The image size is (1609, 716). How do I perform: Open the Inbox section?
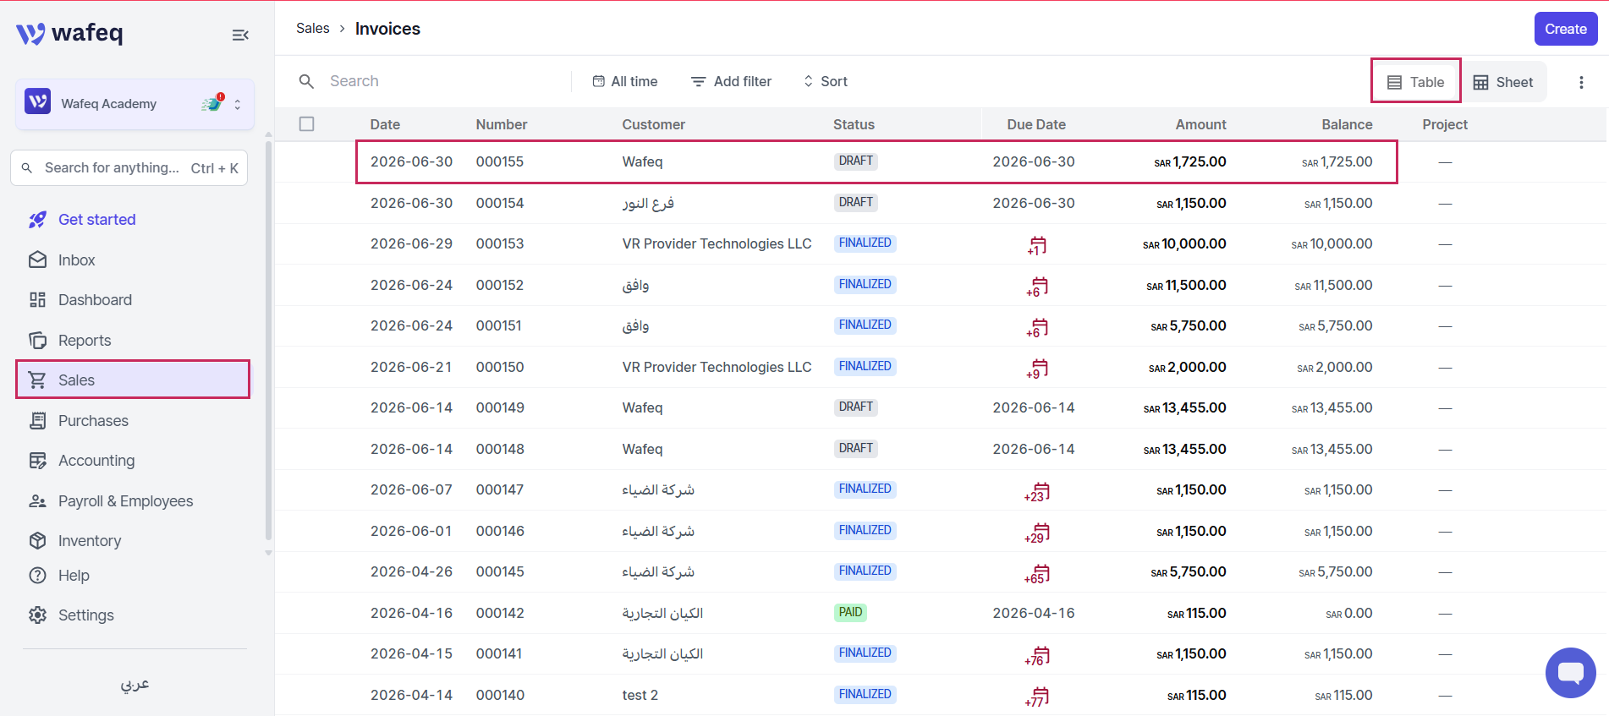(76, 260)
